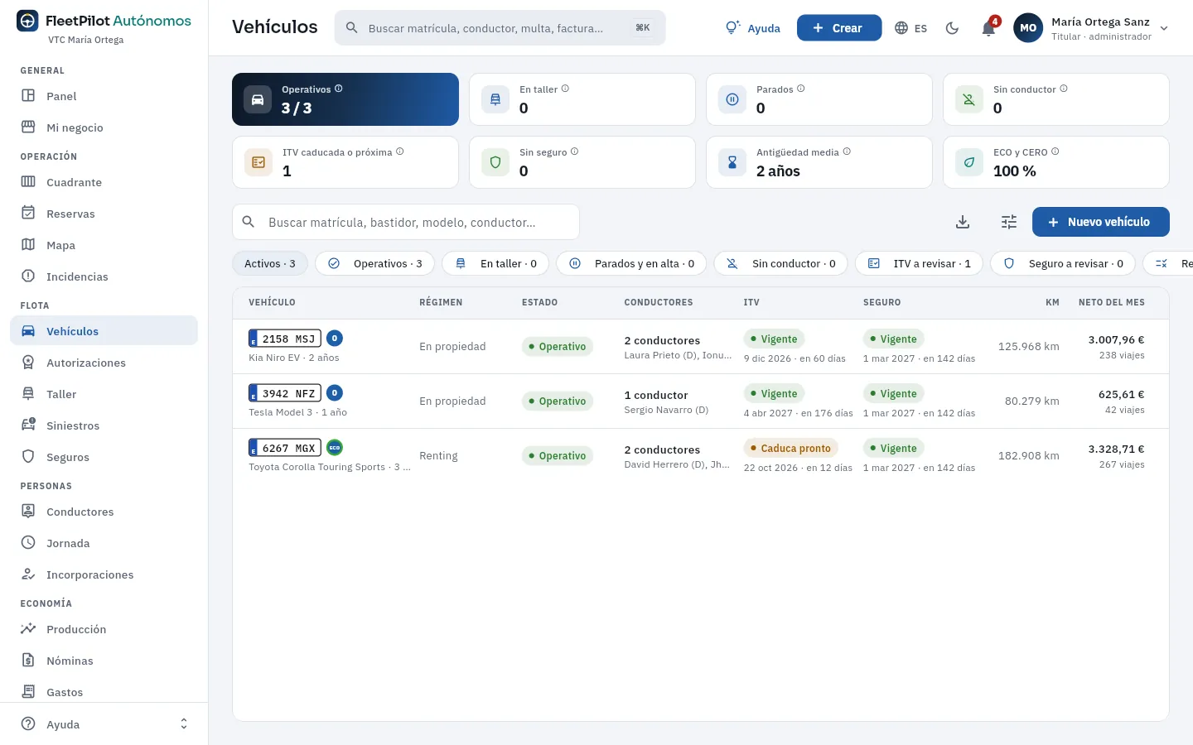Open Taller from the sidebar
The width and height of the screenshot is (1193, 745).
tap(104, 394)
